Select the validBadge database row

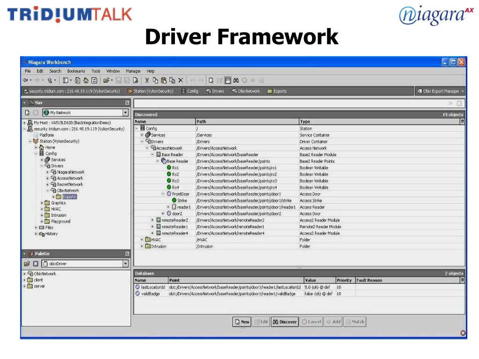(299, 294)
